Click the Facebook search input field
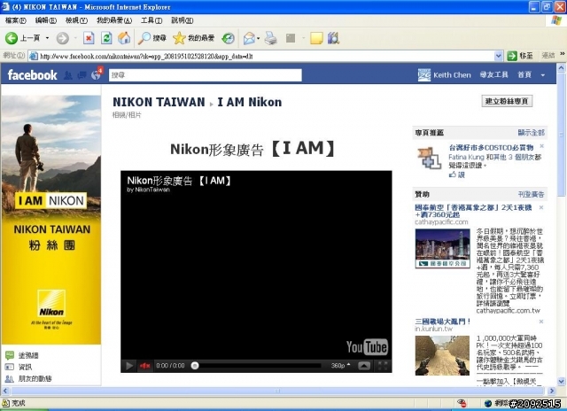This screenshot has width=567, height=411. click(x=206, y=75)
